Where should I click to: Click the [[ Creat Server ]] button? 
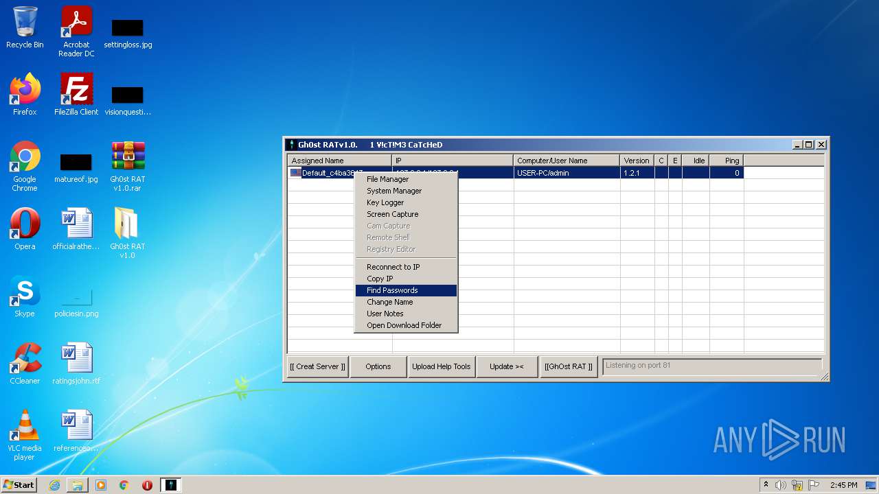[317, 366]
